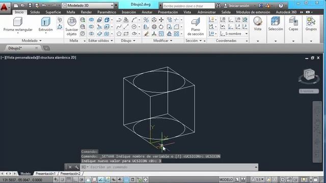Click the 3D mirror percent-like icon
Viewport: 326px width, 183px height.
pos(146,20)
